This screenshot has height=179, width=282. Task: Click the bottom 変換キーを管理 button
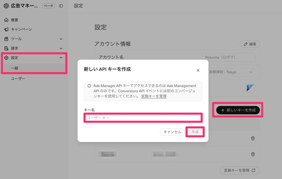(239, 170)
